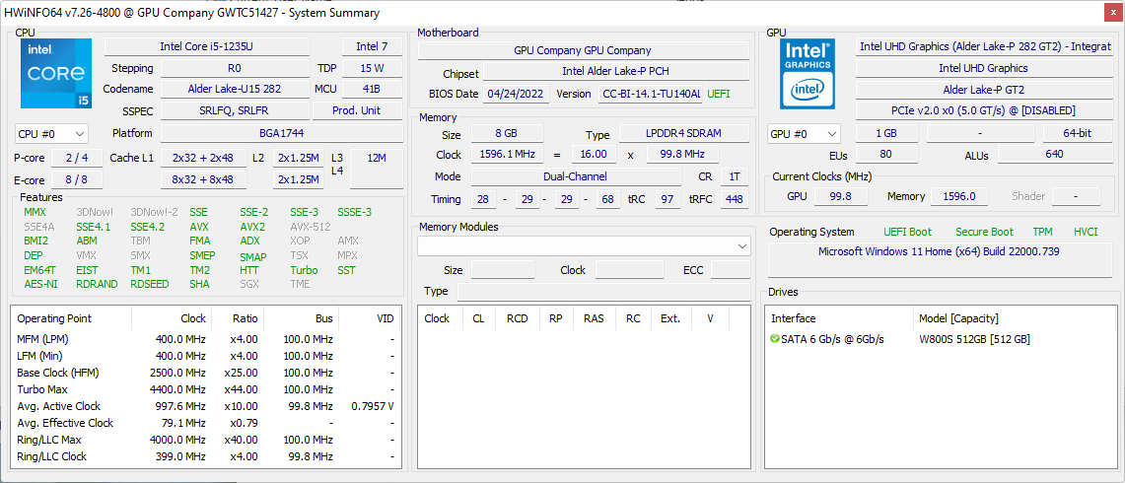Click the Intel 7 process field
The image size is (1125, 483).
pyautogui.click(x=372, y=46)
